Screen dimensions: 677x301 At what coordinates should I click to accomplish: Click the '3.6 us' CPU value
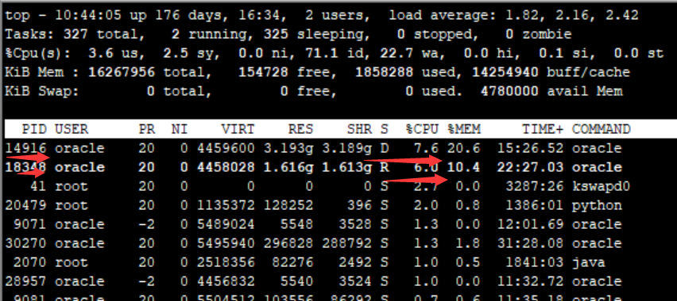click(x=113, y=53)
